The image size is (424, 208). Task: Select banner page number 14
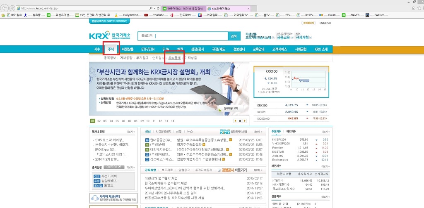click(173, 121)
